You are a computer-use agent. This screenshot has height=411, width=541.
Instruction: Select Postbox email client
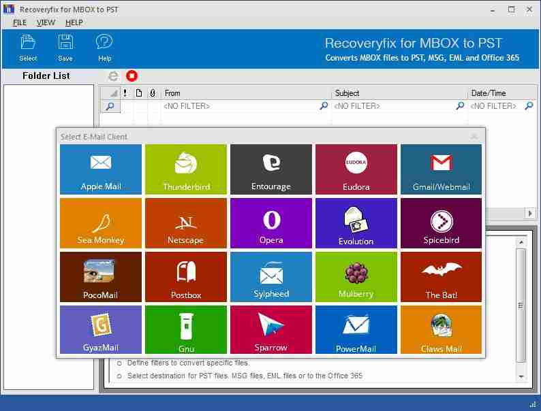pyautogui.click(x=186, y=277)
